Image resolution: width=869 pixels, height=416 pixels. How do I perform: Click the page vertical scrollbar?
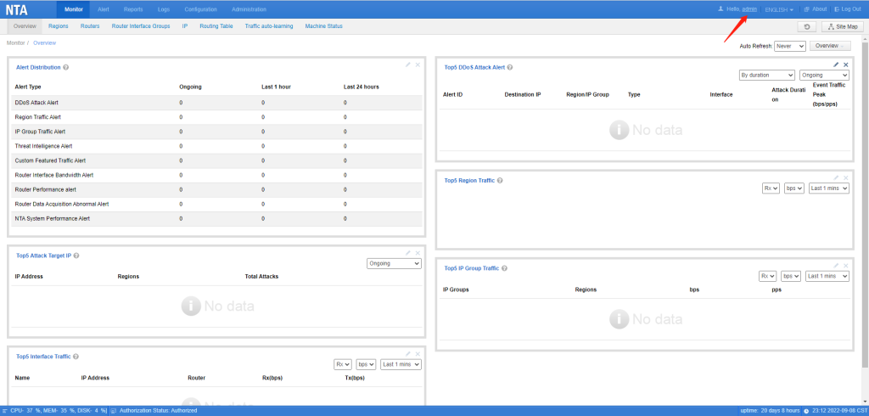[x=865, y=204]
